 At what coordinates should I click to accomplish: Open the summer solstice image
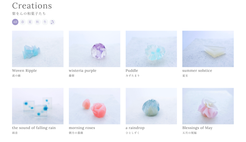pos(208,49)
